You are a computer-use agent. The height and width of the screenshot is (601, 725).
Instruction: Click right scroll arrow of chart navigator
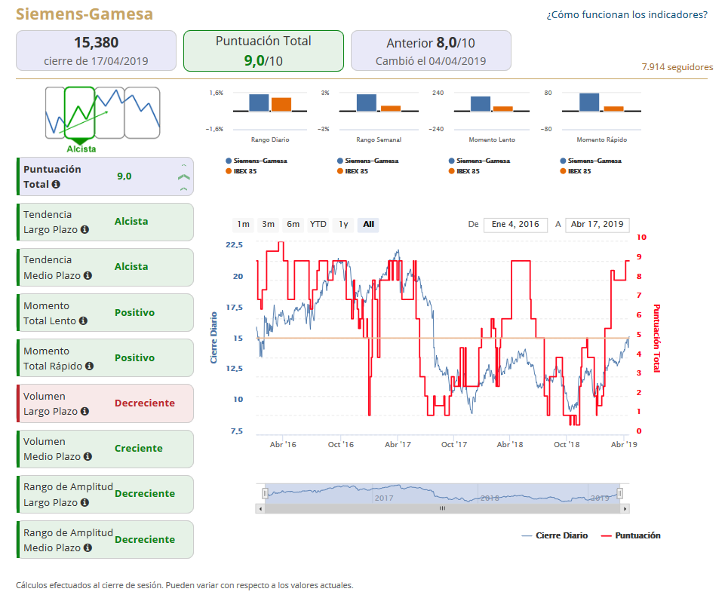[x=625, y=508]
